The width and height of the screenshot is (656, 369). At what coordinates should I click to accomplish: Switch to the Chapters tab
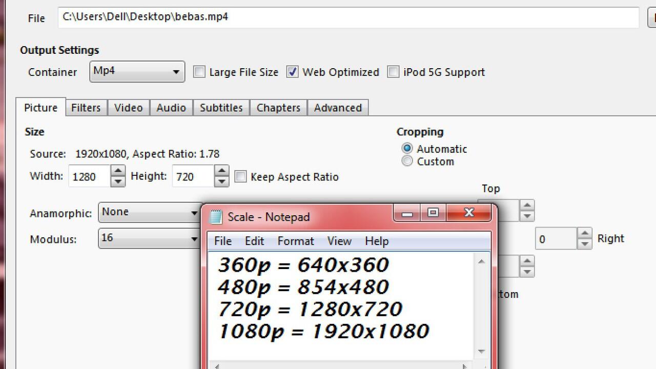(278, 108)
